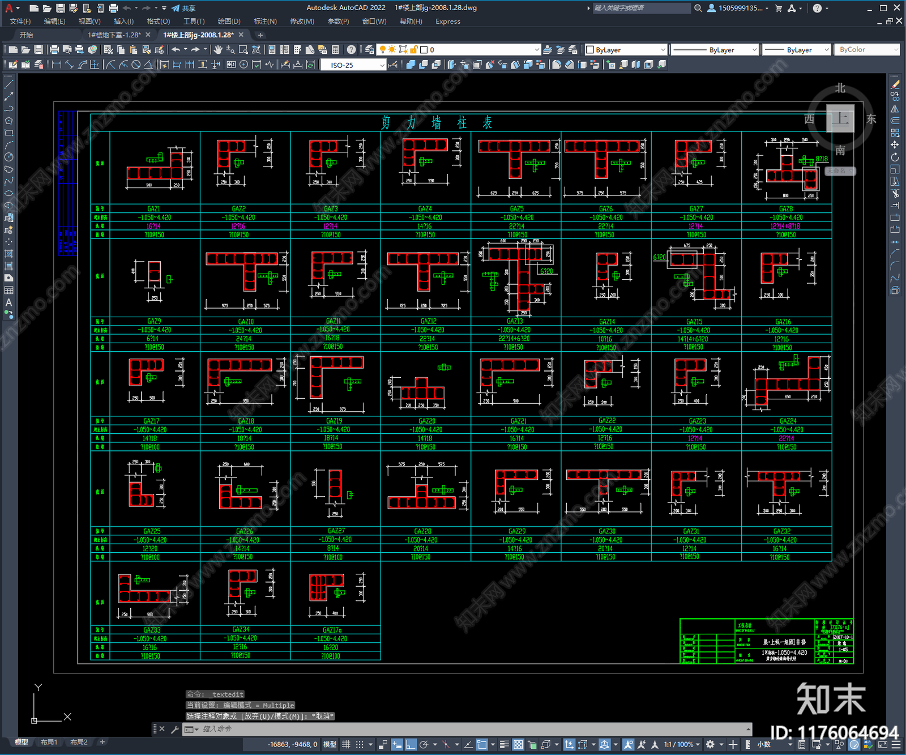Open the 文件(F) menu
The height and width of the screenshot is (755, 906).
click(20, 22)
